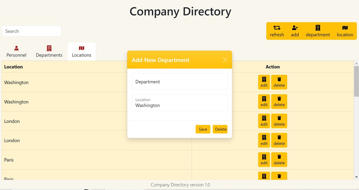Click into the Search box

[32, 31]
